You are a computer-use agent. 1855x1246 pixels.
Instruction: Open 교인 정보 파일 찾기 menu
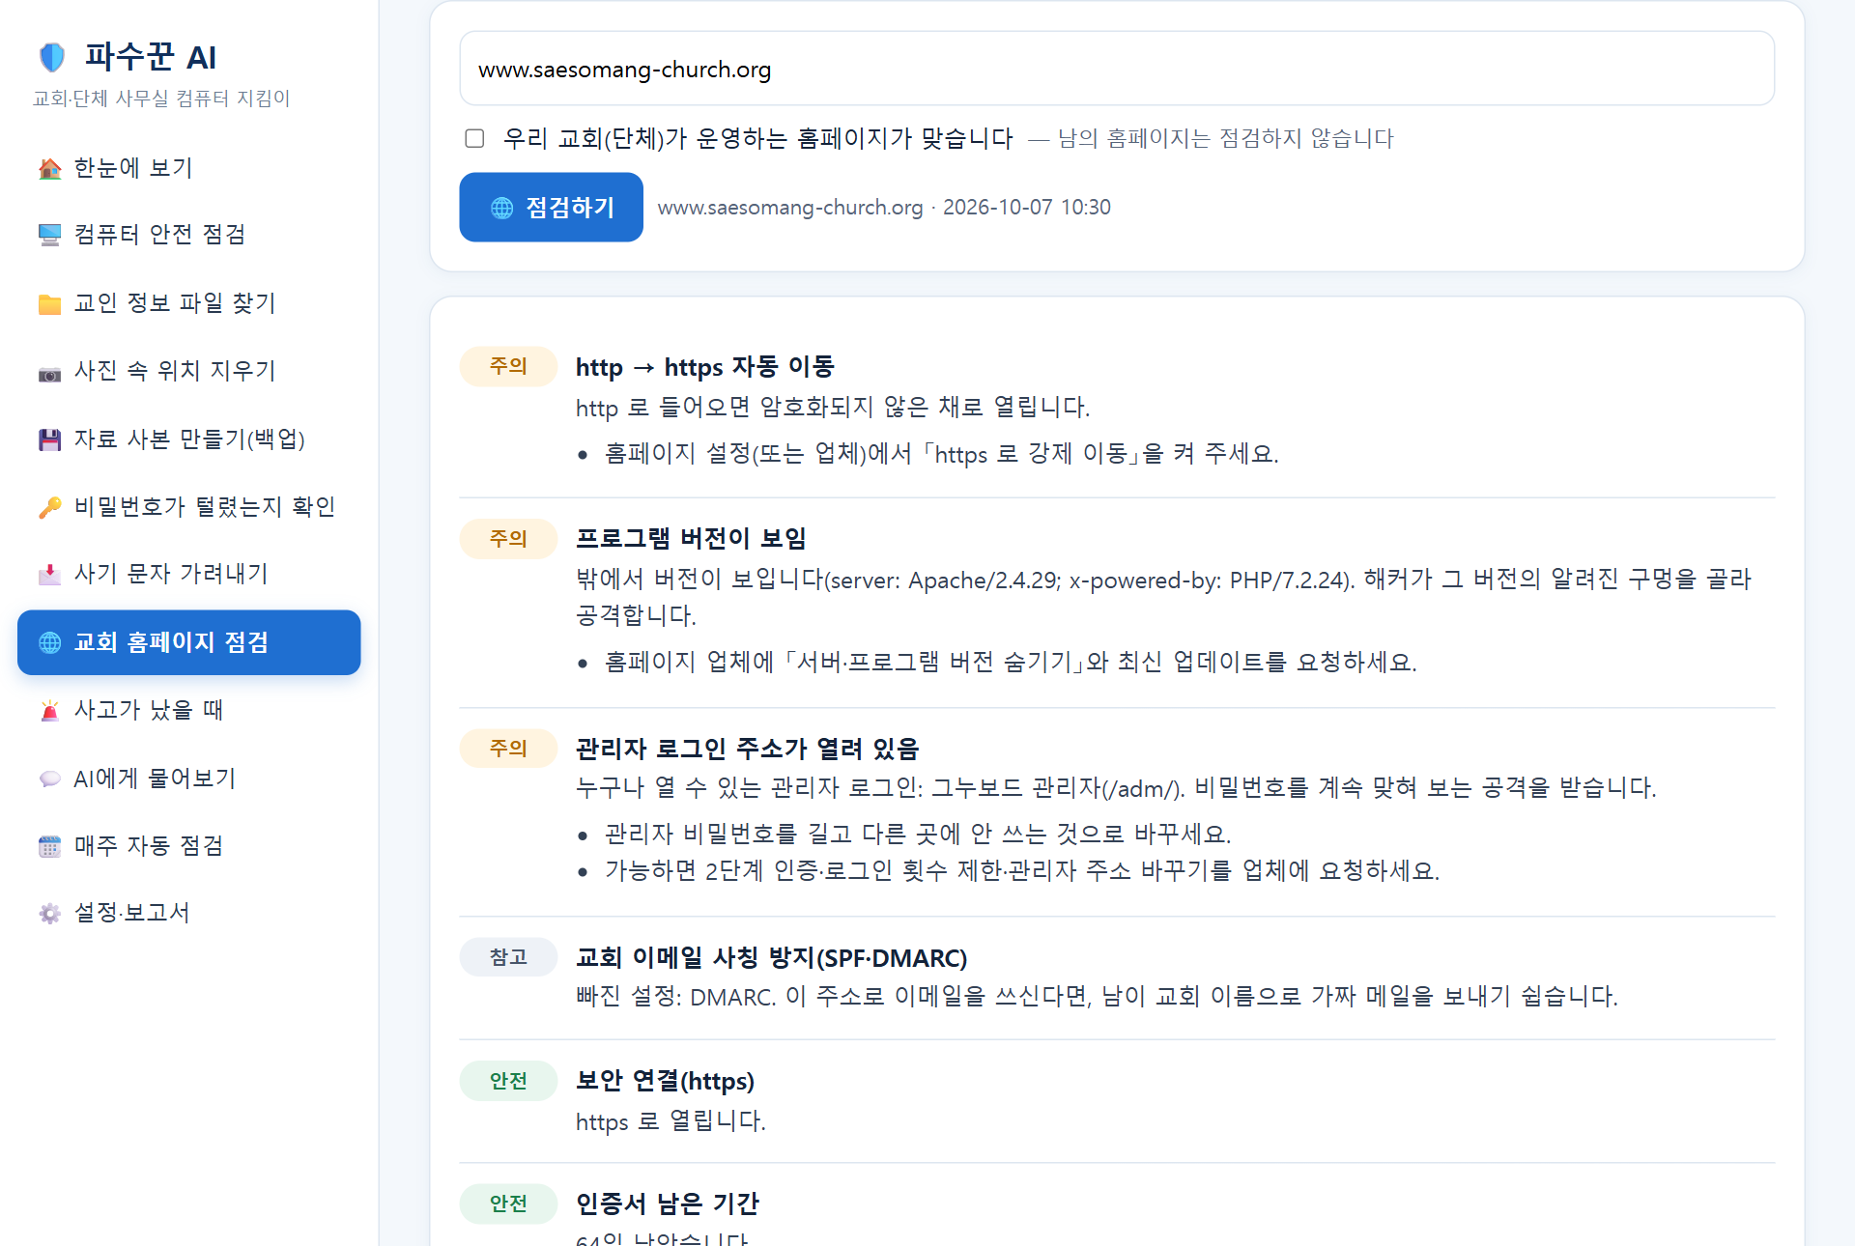[x=189, y=303]
